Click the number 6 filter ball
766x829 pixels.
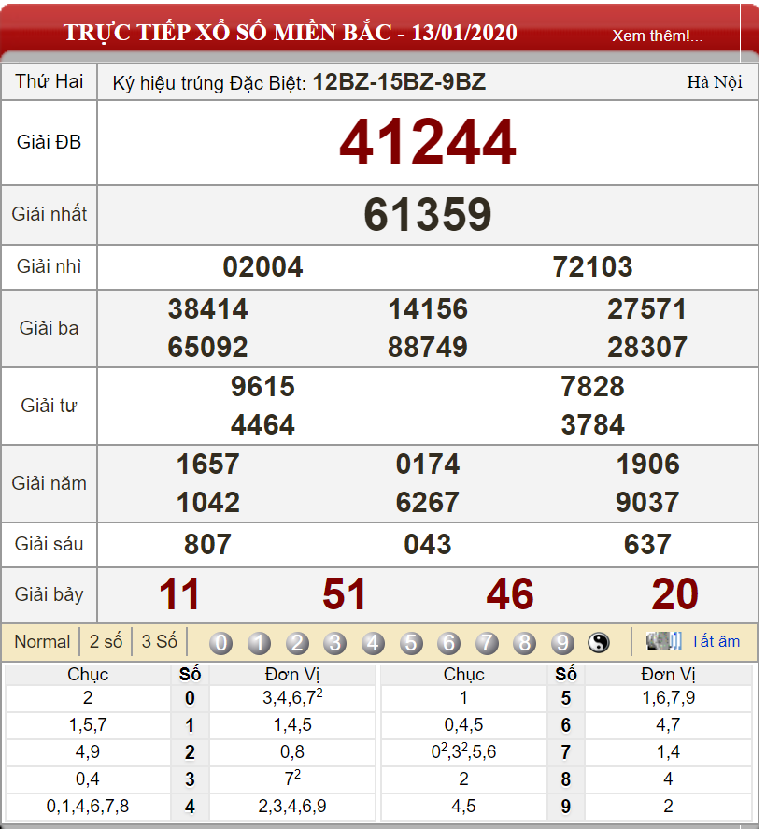pyautogui.click(x=449, y=643)
